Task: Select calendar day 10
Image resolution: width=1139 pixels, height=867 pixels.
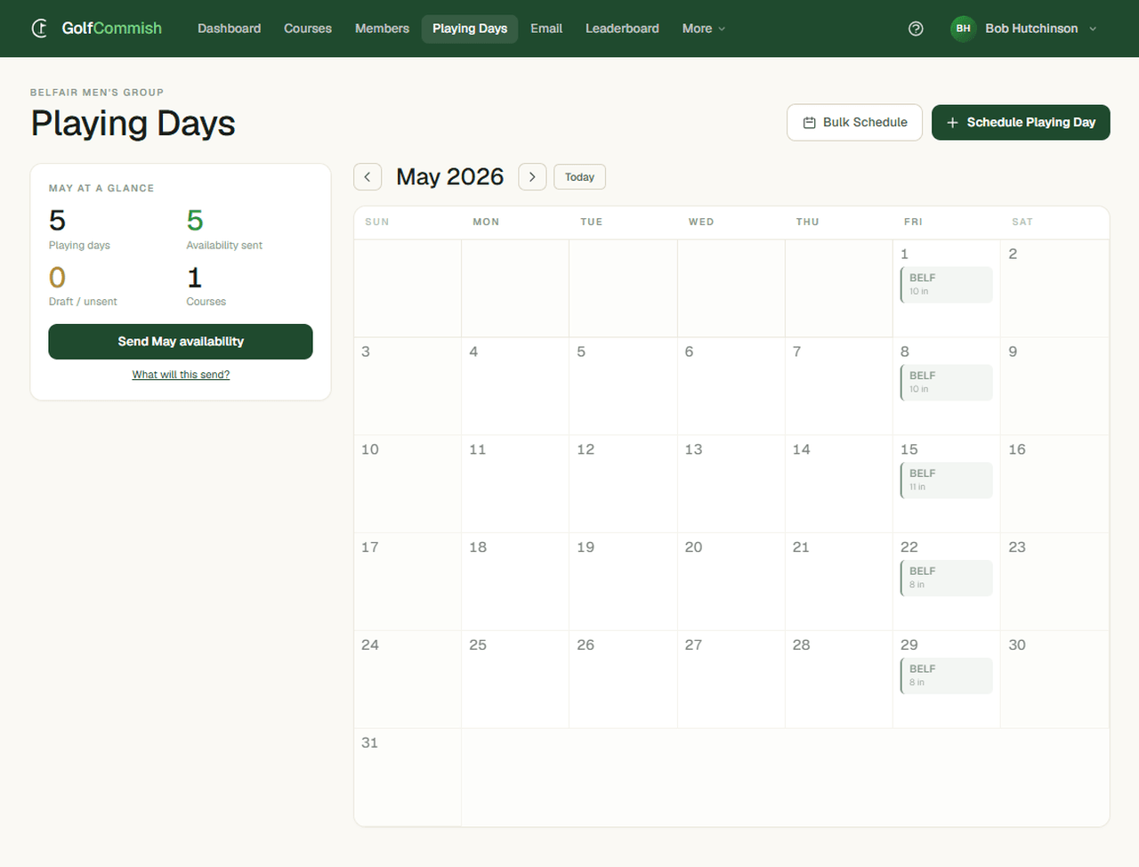Action: pyautogui.click(x=408, y=484)
